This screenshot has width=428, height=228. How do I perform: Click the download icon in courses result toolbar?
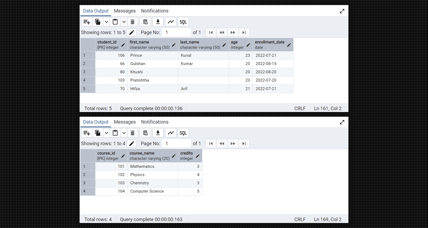[158, 133]
